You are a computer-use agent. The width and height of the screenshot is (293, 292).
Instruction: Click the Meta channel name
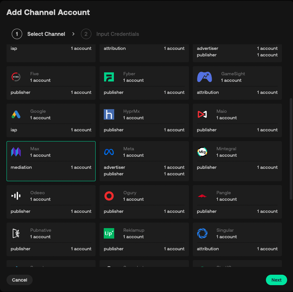[x=129, y=149]
